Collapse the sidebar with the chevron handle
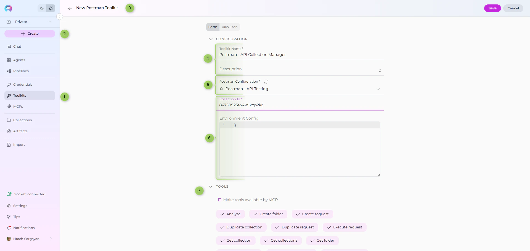 coord(60,17)
